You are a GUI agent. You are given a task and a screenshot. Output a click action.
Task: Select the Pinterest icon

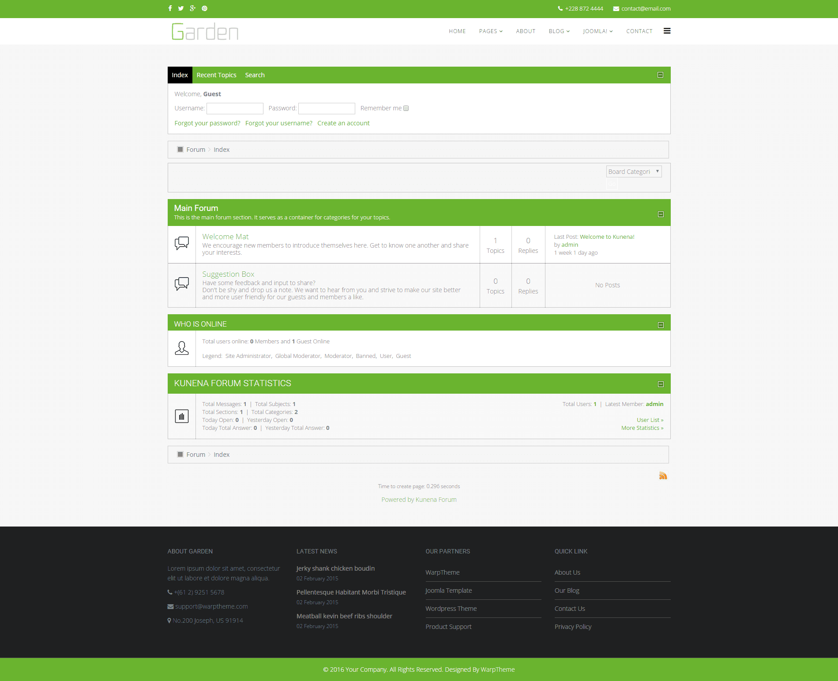coord(204,8)
